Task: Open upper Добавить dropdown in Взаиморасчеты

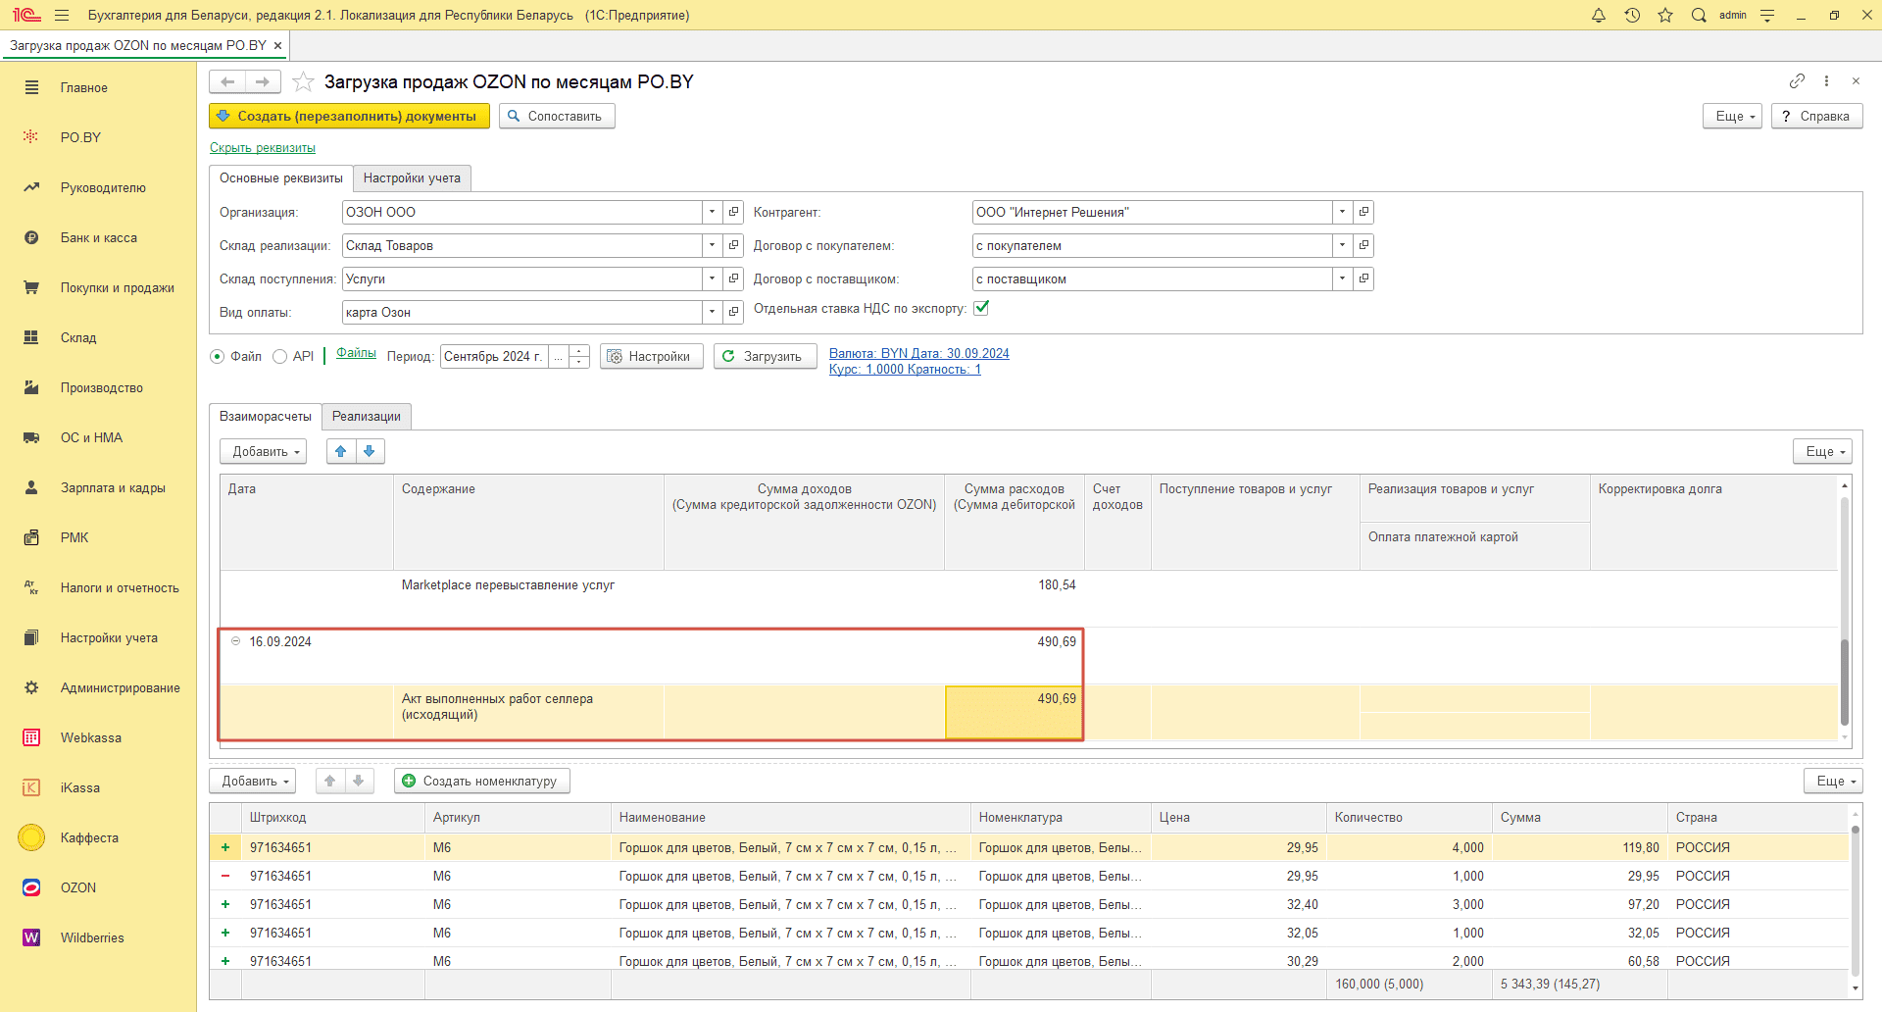Action: point(264,451)
